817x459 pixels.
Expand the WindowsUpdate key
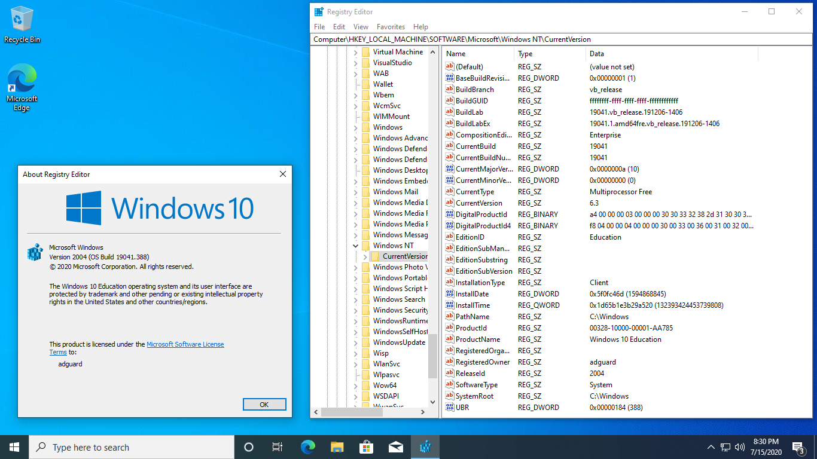356,342
